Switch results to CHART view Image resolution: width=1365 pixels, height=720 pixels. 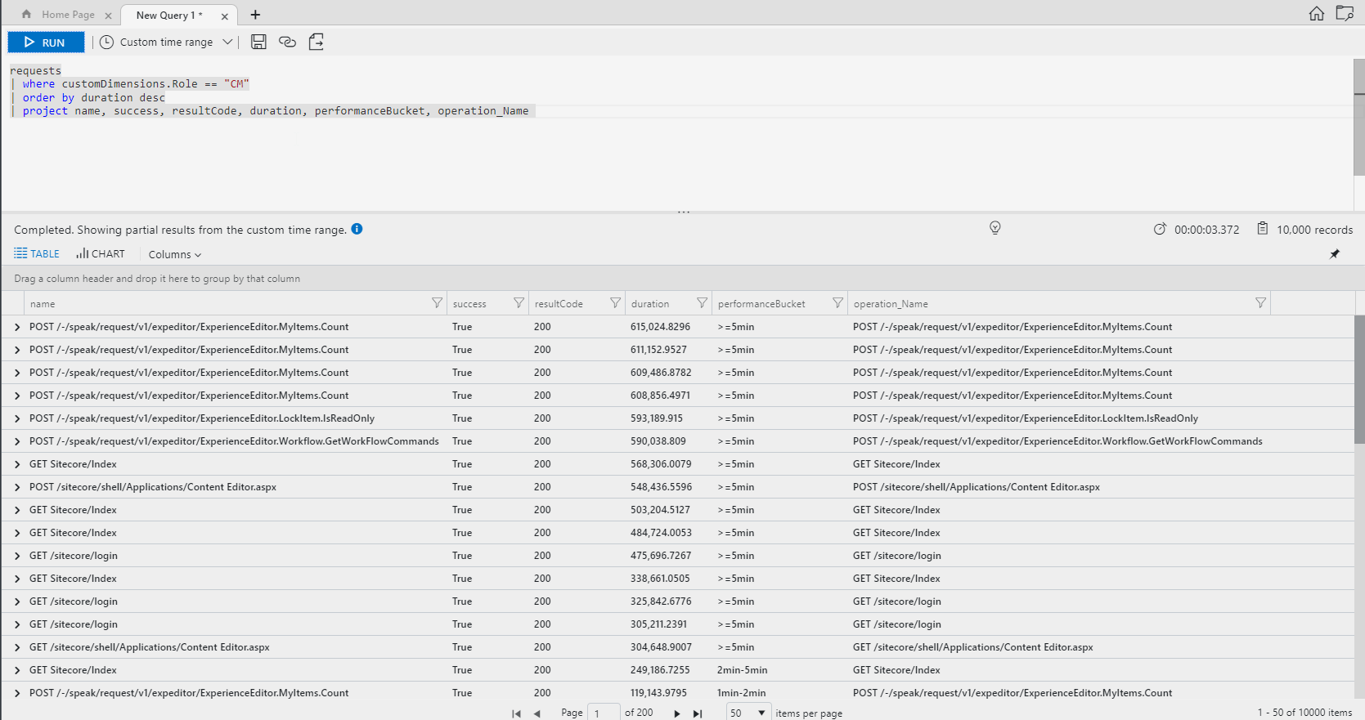(101, 254)
